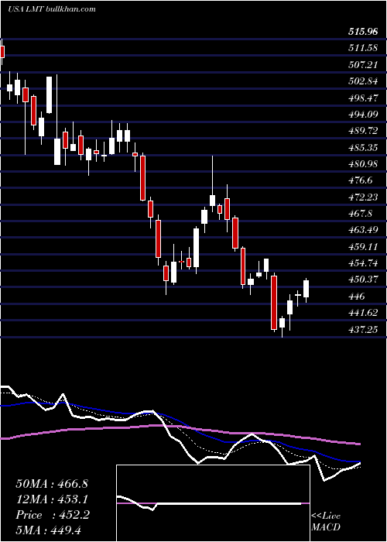
Task: Click the 480.98 price label
Action: coord(362,164)
